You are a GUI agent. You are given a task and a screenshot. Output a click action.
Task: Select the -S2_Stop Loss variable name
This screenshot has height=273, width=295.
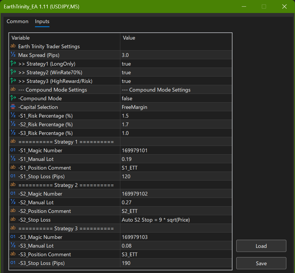pyautogui.click(x=34, y=220)
